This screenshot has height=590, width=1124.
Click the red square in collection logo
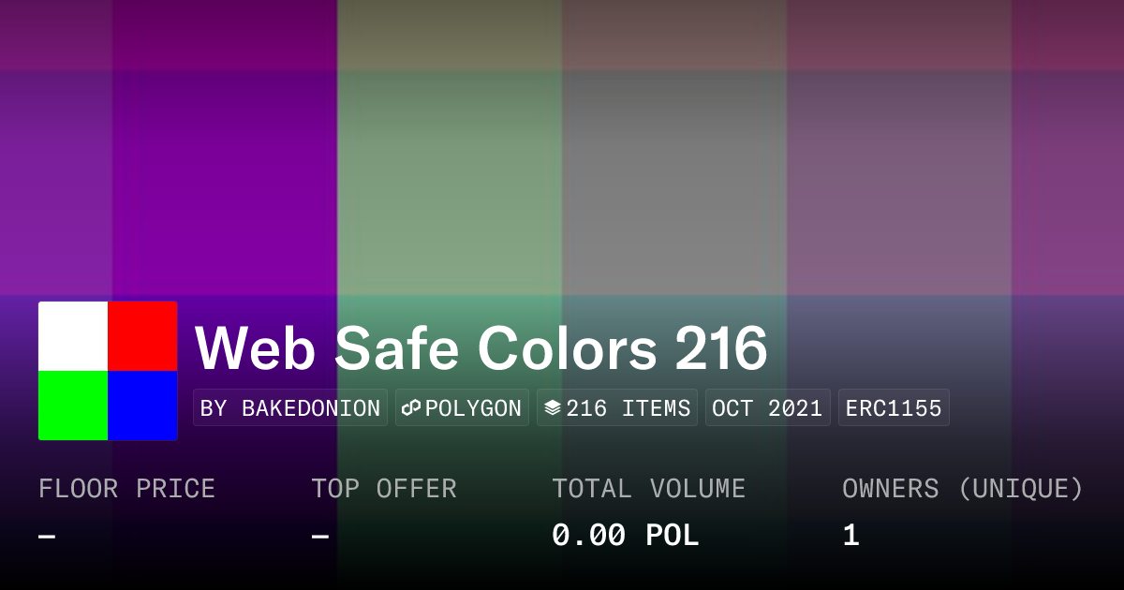(x=142, y=336)
